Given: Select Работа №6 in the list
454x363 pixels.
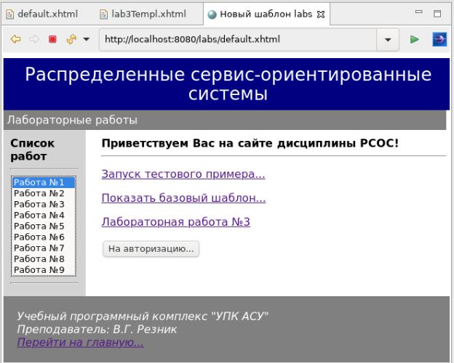Looking at the screenshot, I should (44, 237).
